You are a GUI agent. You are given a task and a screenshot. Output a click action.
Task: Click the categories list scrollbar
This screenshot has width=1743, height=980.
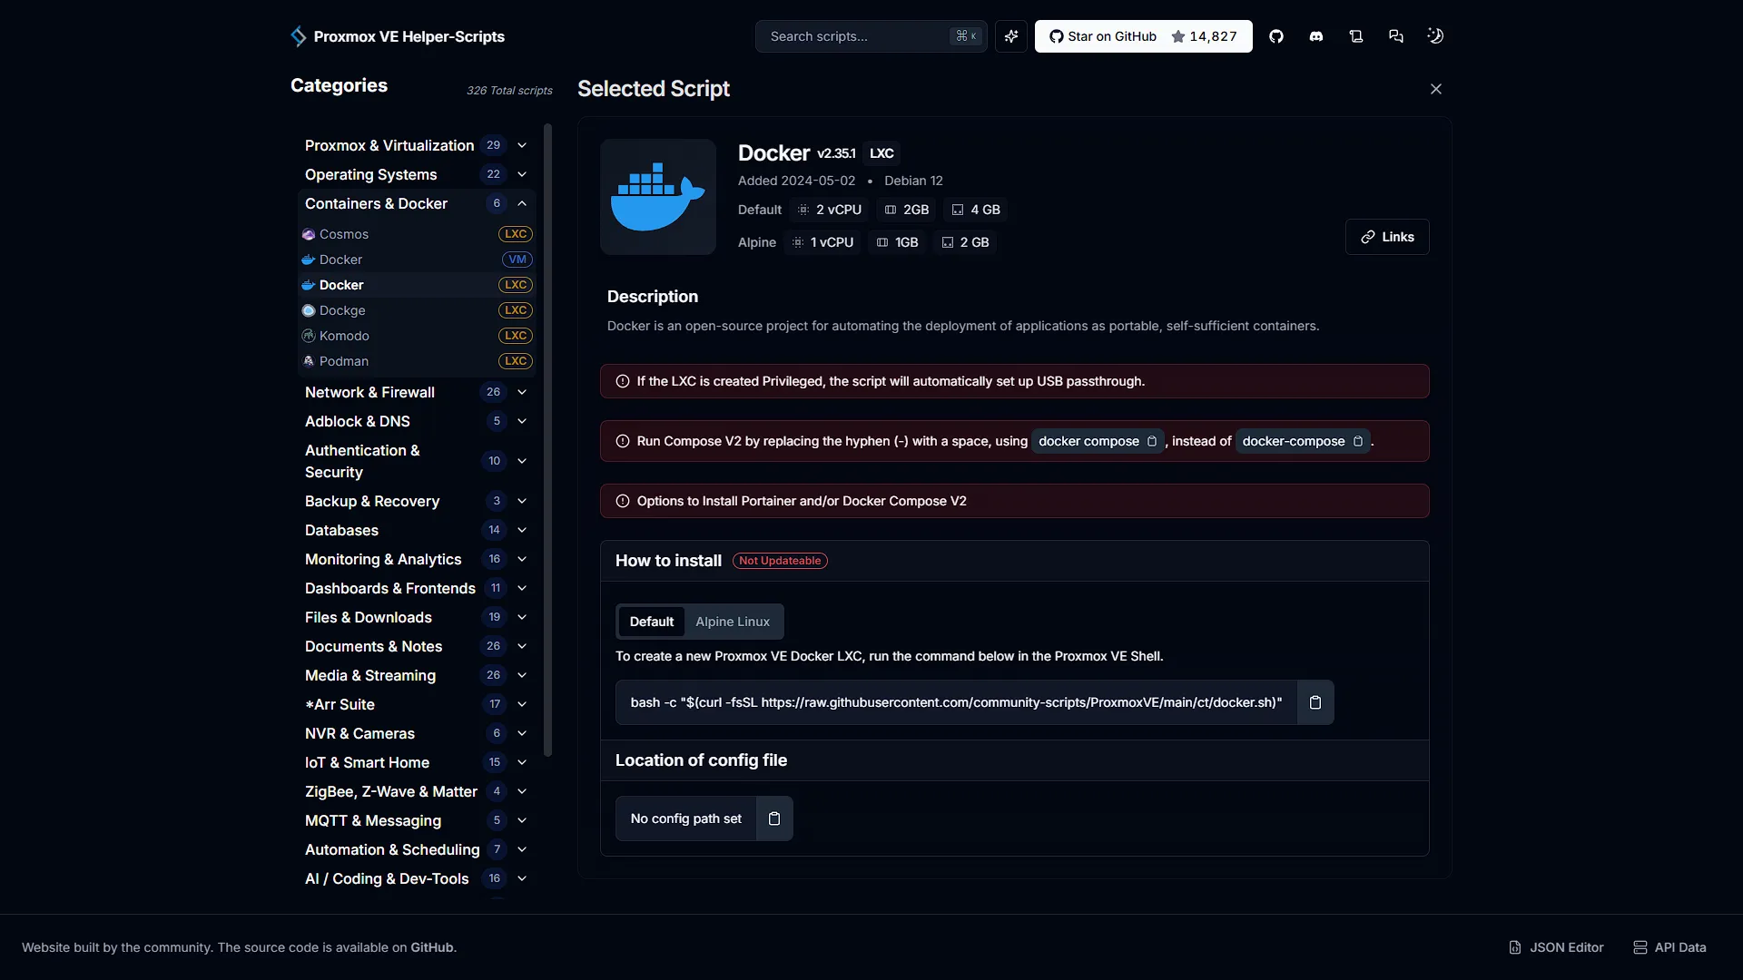[x=547, y=440]
